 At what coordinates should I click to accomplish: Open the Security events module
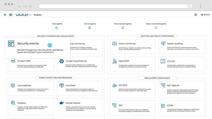37,48
